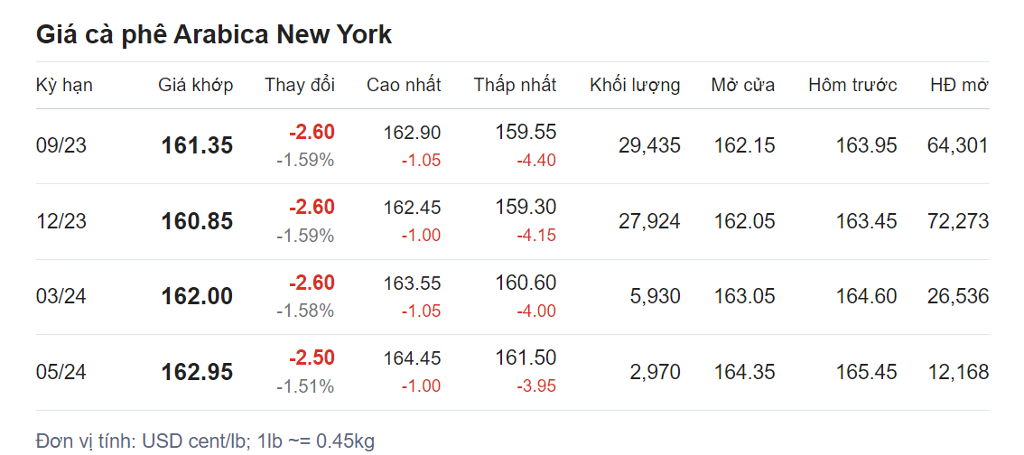This screenshot has width=1024, height=455.
Task: Click the 'Mở cửa' column header
Action: tap(742, 86)
